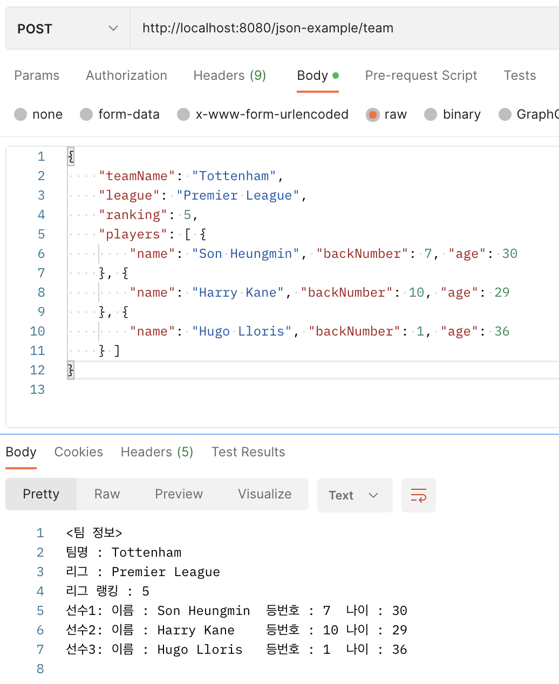Select the binary body type

click(x=431, y=114)
